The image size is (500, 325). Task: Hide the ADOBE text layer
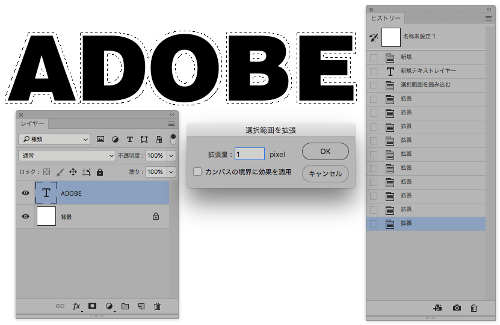25,193
